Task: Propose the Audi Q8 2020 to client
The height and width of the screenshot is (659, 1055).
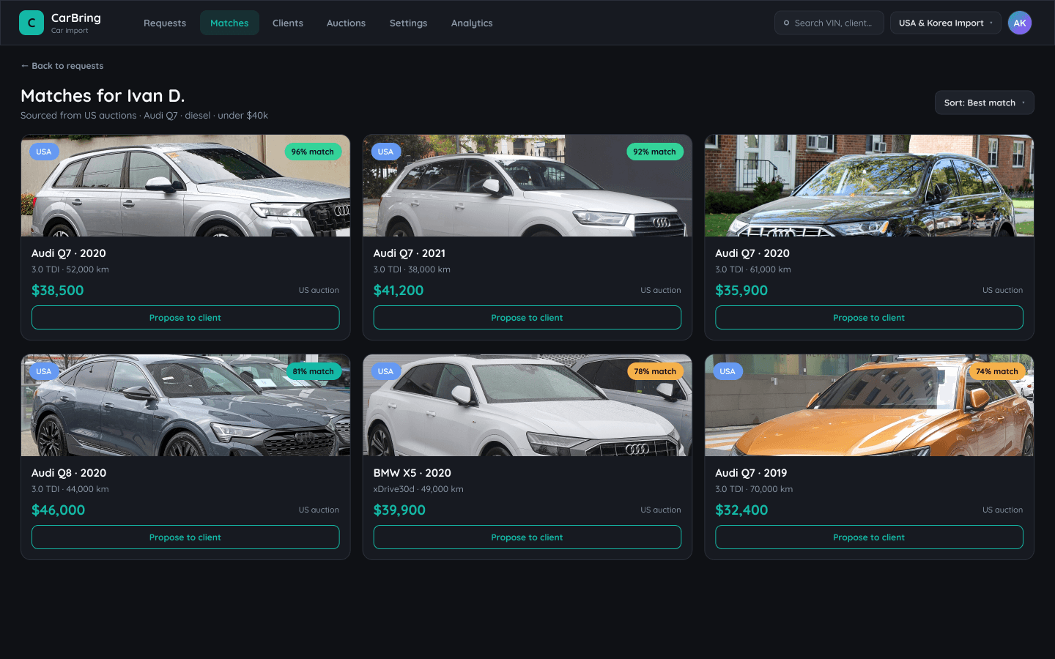Action: [185, 537]
